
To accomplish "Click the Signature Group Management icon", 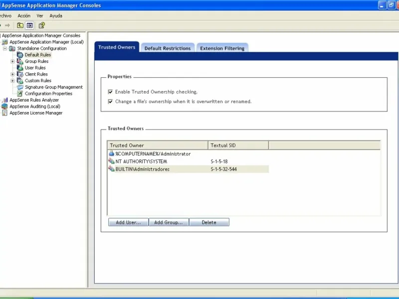I will pyautogui.click(x=20, y=87).
